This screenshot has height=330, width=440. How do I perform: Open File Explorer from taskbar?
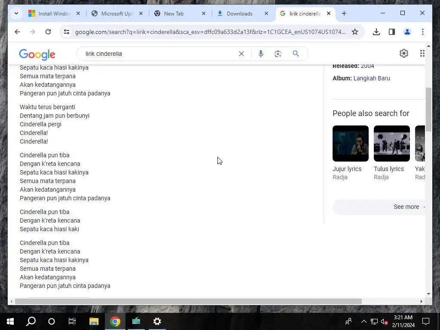point(94,321)
